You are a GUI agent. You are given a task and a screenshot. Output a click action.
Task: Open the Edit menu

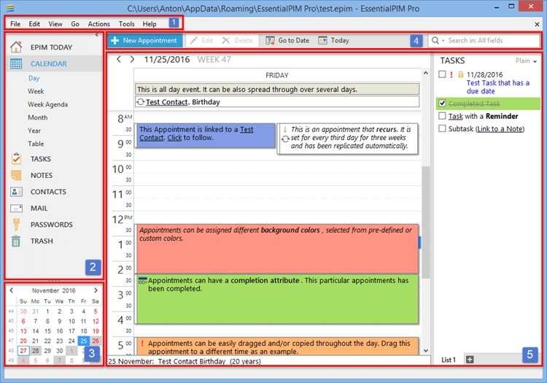tap(34, 24)
